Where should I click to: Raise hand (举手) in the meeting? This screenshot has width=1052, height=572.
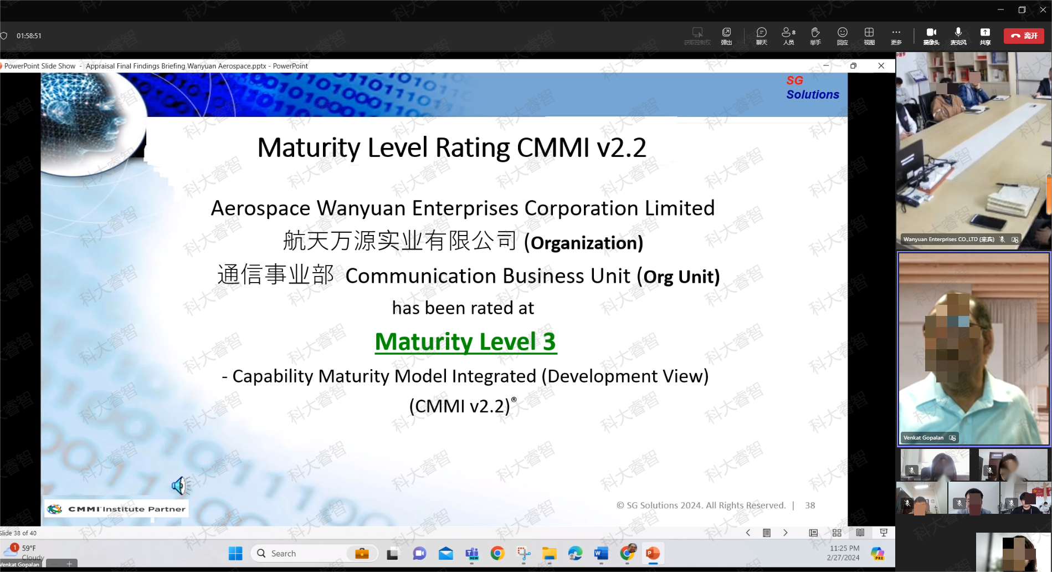click(x=814, y=36)
